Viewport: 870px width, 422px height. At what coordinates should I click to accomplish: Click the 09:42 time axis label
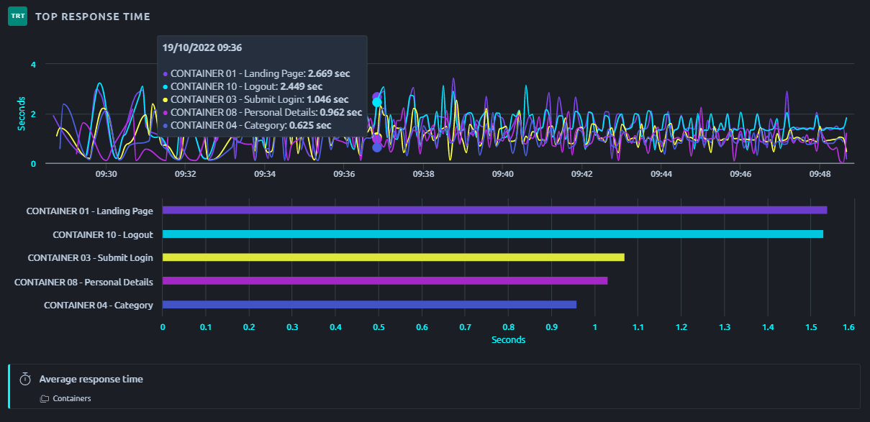click(x=582, y=174)
